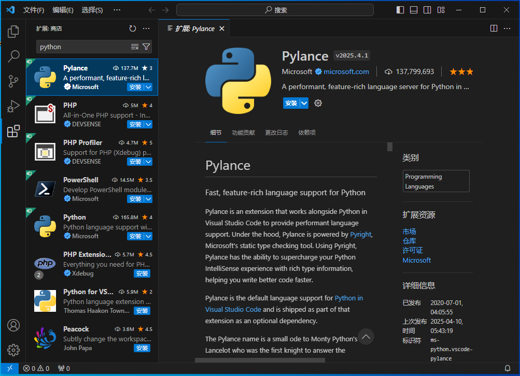The width and height of the screenshot is (520, 376).
Task: Open forwarded ports status indicator
Action: 64,368
